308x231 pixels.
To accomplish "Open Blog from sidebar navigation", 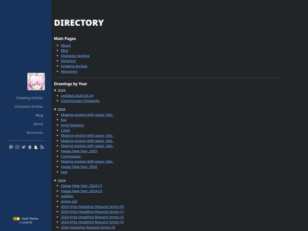I will point(39,115).
